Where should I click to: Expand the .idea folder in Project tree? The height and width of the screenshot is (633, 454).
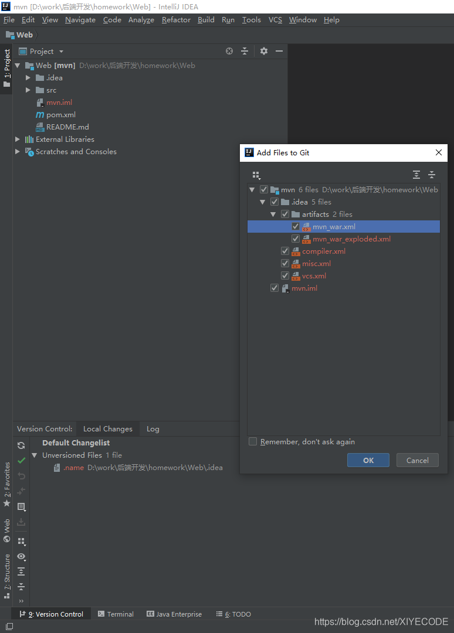click(28, 77)
